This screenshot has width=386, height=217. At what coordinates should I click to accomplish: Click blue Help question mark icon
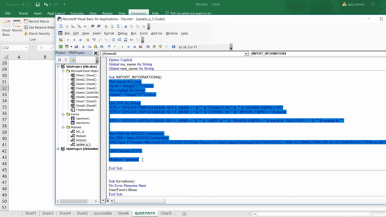[x=174, y=47]
